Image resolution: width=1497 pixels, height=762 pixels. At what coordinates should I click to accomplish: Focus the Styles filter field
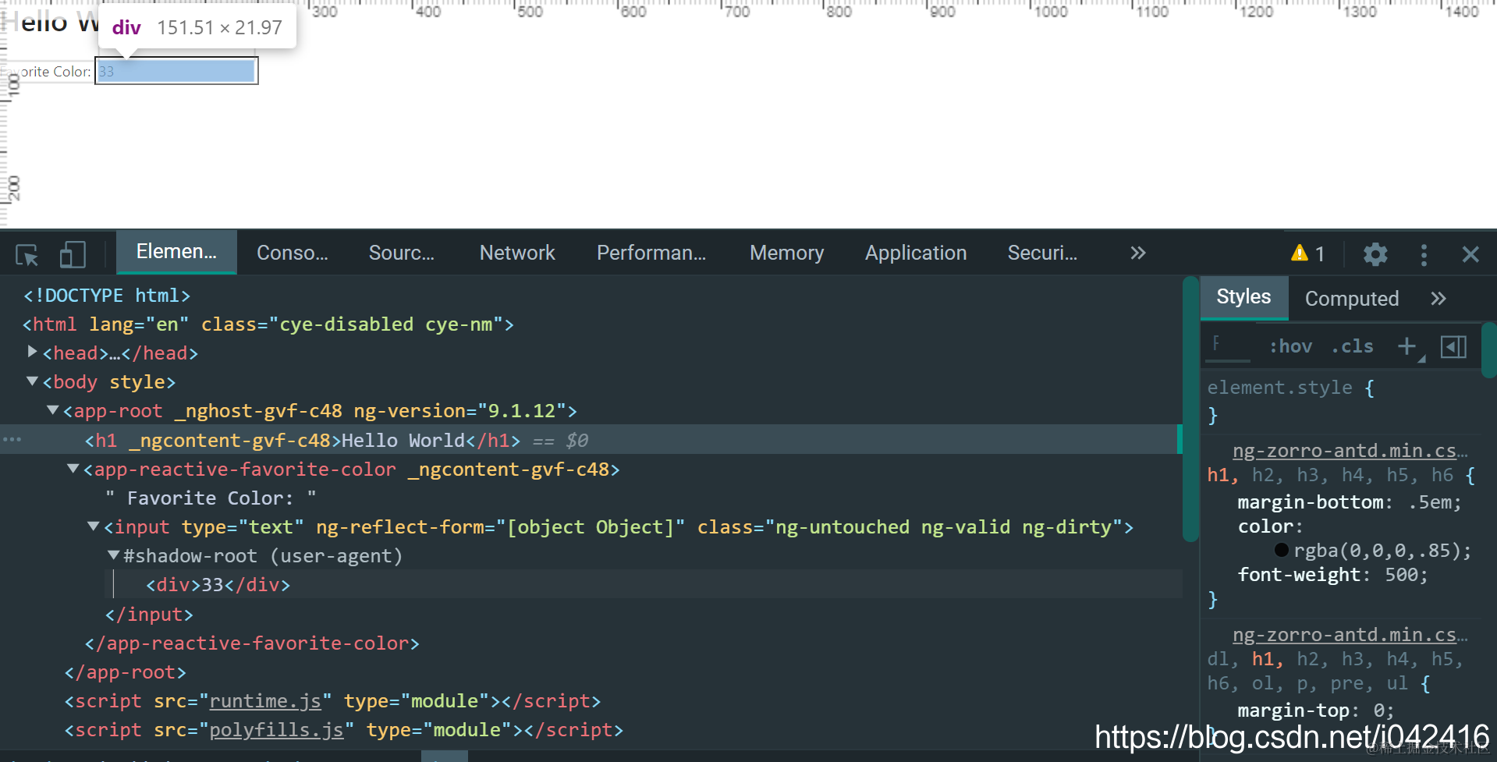(1229, 346)
